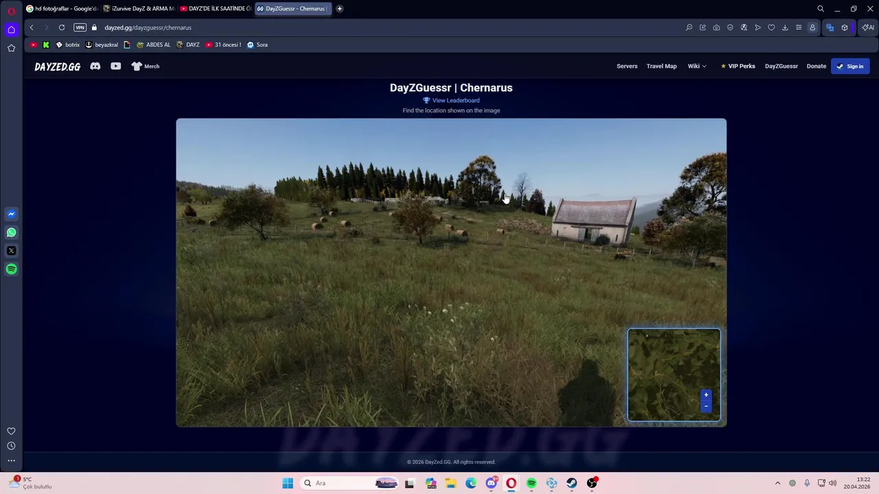
Task: Zoom out on the minimap
Action: click(x=706, y=406)
